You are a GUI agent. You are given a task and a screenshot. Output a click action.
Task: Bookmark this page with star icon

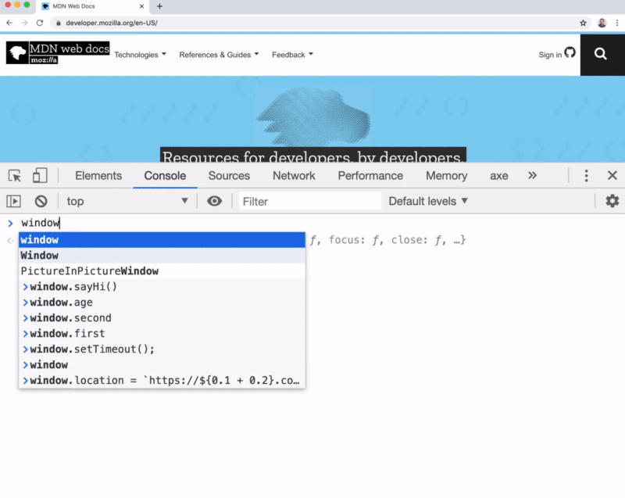click(x=583, y=23)
